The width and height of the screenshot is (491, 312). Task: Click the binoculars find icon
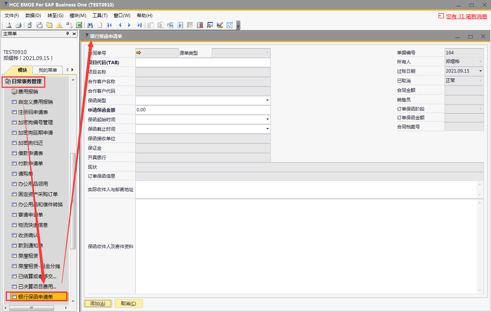[x=90, y=25]
